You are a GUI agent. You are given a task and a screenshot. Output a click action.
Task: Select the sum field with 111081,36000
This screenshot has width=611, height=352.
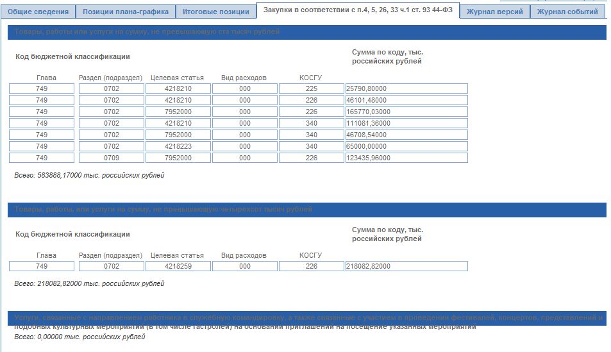click(406, 123)
